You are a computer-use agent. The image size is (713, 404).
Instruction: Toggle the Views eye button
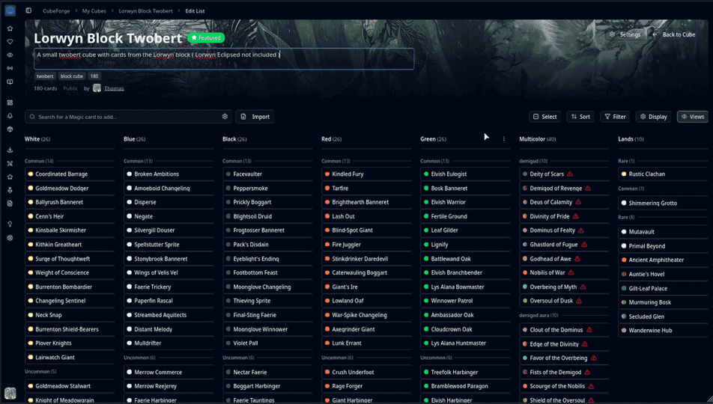coord(692,117)
